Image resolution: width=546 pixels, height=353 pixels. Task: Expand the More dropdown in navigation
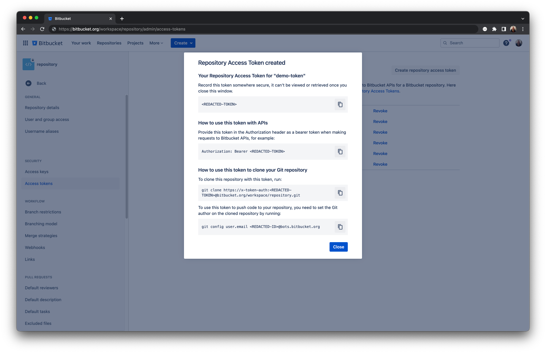tap(156, 43)
